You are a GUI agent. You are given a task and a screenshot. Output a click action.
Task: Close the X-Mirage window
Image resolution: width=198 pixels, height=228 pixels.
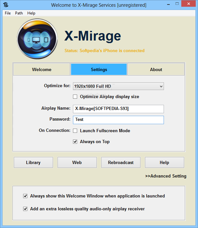[x=189, y=4]
